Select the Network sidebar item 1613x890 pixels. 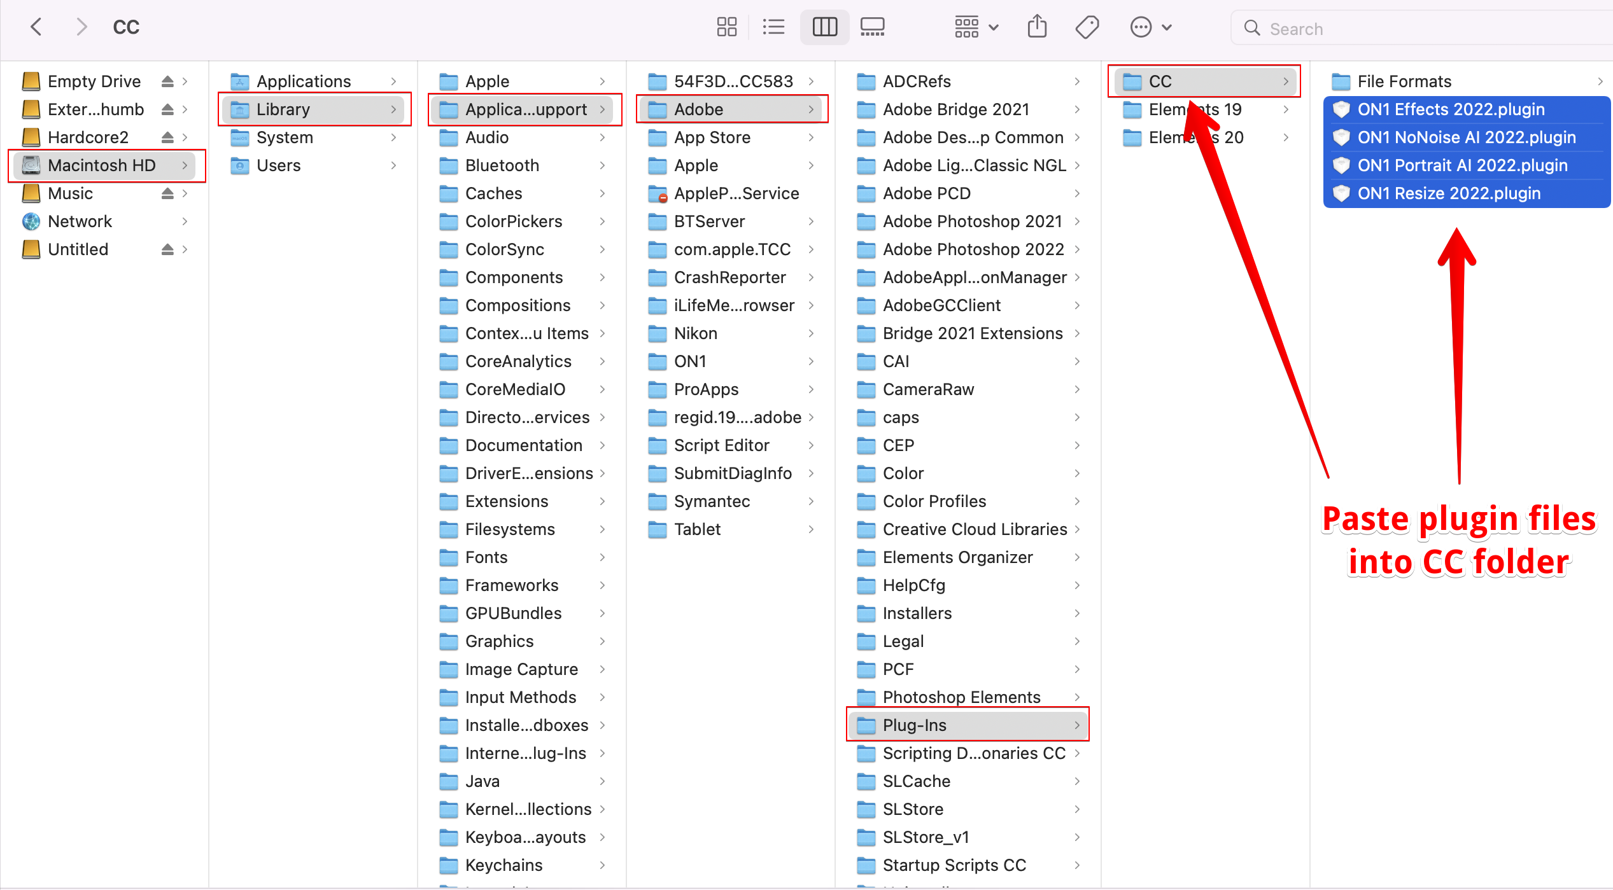[80, 221]
